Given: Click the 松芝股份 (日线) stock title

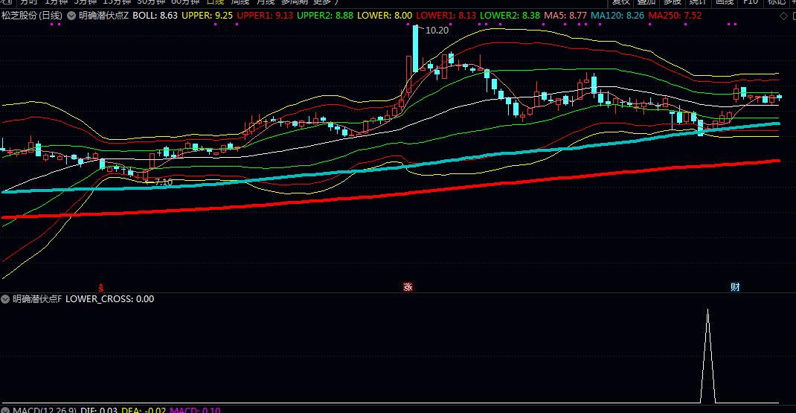Looking at the screenshot, I should tap(32, 16).
